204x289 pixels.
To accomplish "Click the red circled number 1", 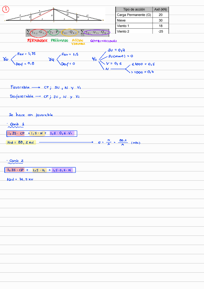I will (x=6, y=9).
